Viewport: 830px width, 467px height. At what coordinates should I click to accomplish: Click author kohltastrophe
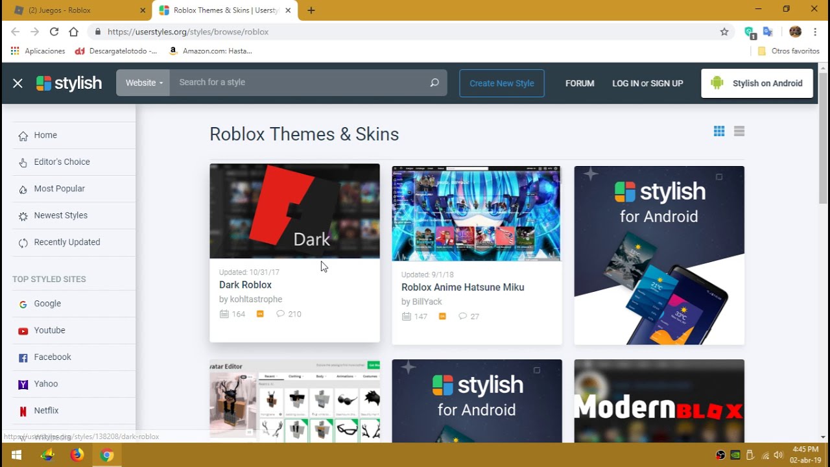tap(256, 299)
